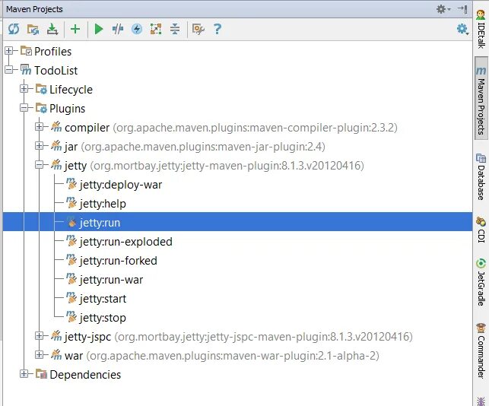Expand the jar plugin node
This screenshot has width=489, height=406.
[x=39, y=146]
